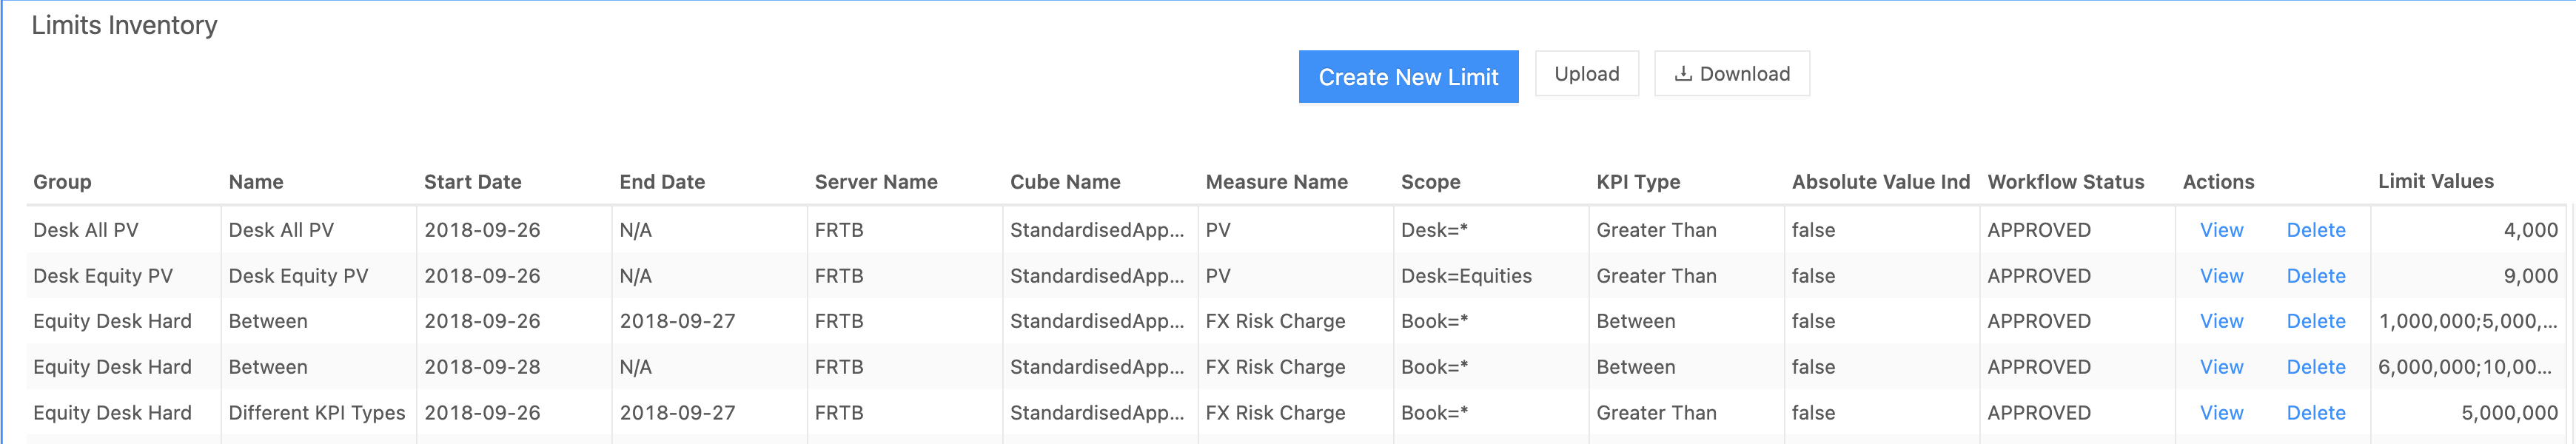
Task: Click the Scope column header
Action: (x=1431, y=182)
